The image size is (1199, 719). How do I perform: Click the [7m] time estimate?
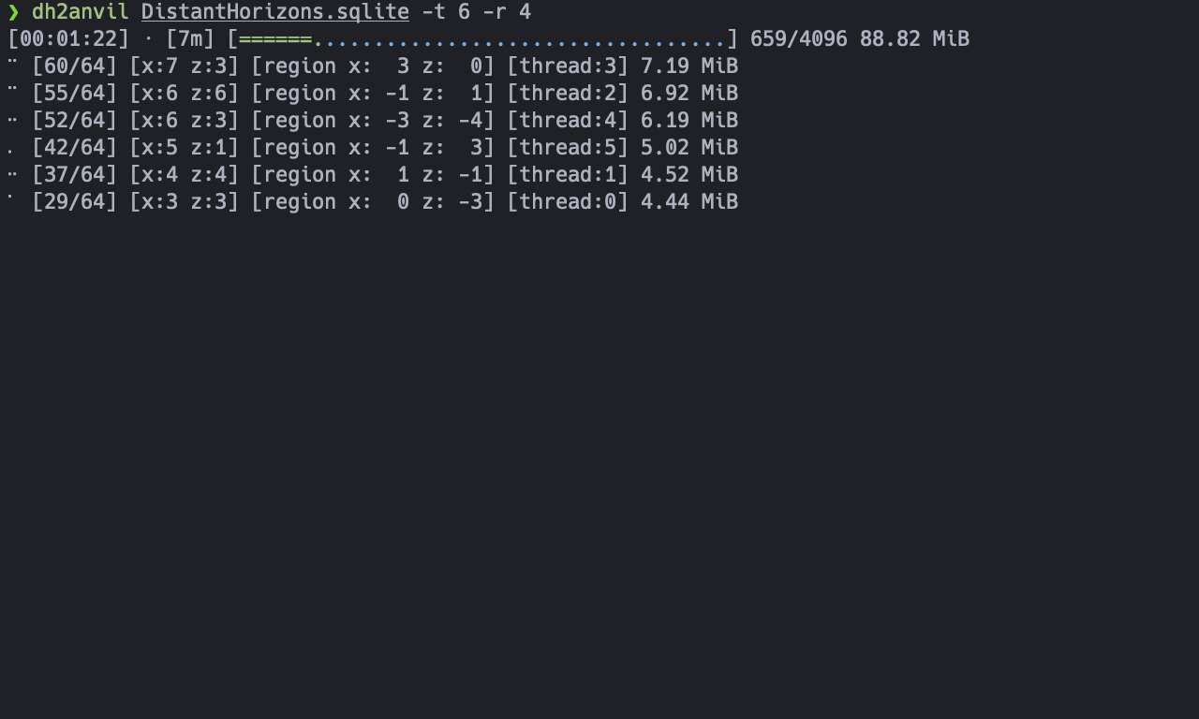pos(190,39)
